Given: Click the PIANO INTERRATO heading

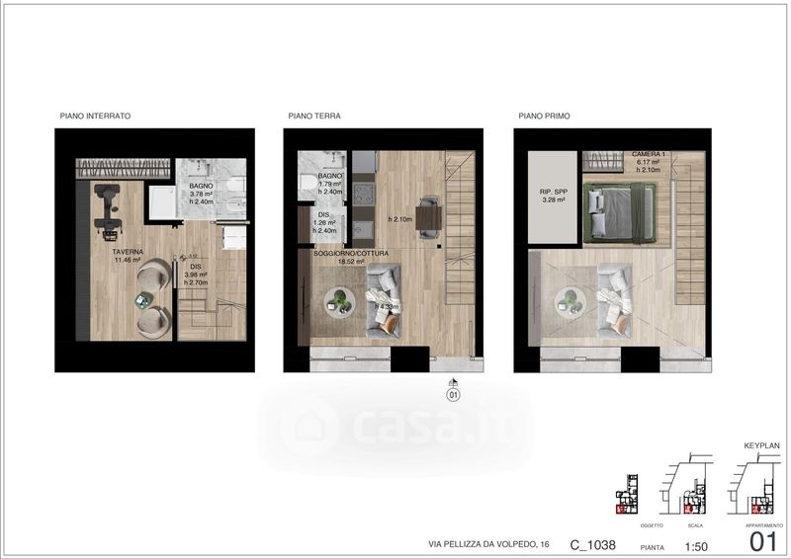Looking at the screenshot, I should click(x=95, y=116).
